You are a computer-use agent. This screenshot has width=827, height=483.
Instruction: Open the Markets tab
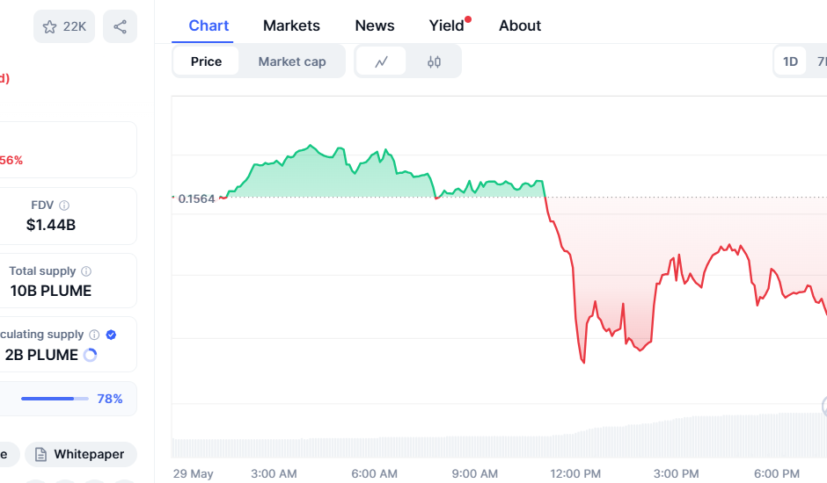point(291,25)
